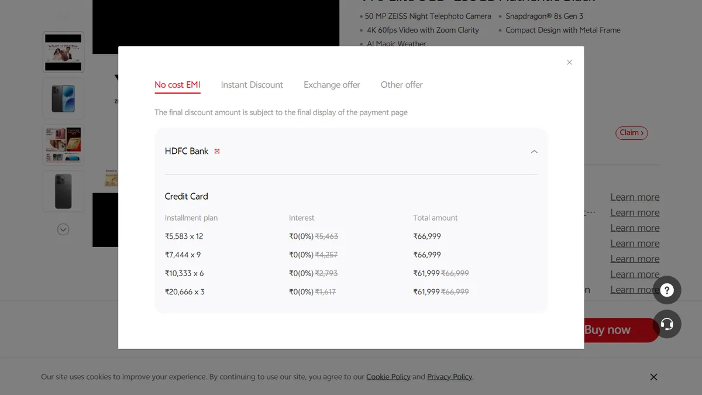Select the first product gallery thumbnail
This screenshot has width=702, height=395.
tap(63, 52)
